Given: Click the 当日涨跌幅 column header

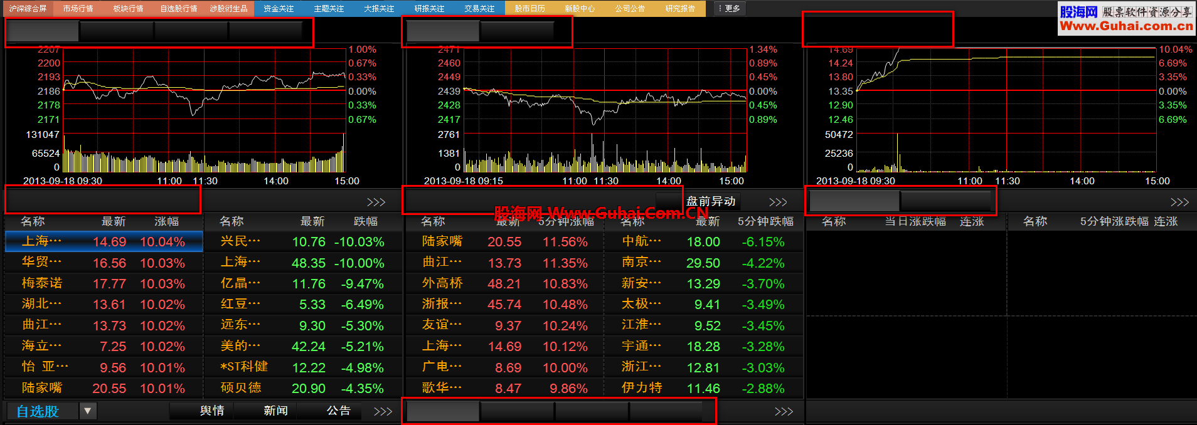Looking at the screenshot, I should pos(915,221).
